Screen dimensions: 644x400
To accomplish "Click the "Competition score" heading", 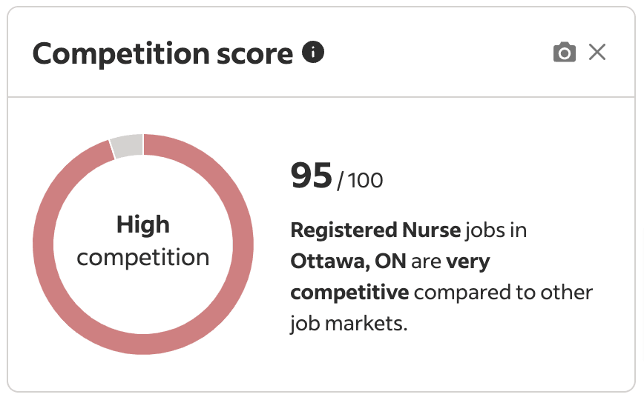I will point(163,53).
